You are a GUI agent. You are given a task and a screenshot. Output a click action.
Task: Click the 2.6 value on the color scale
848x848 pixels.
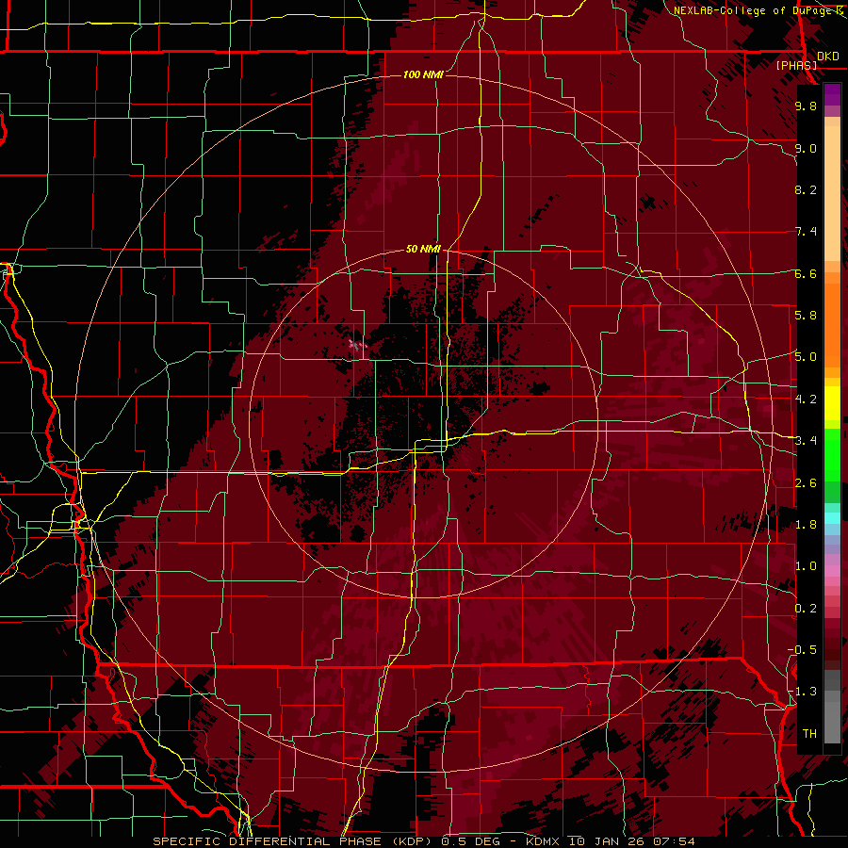tap(806, 483)
